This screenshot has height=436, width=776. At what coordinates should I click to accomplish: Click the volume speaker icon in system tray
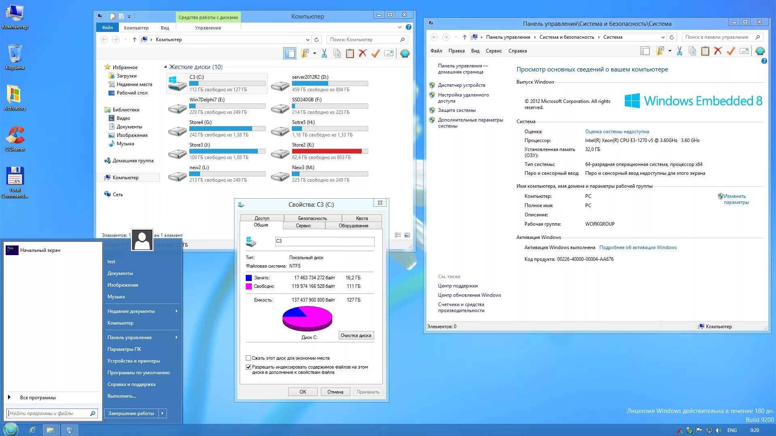click(x=719, y=430)
